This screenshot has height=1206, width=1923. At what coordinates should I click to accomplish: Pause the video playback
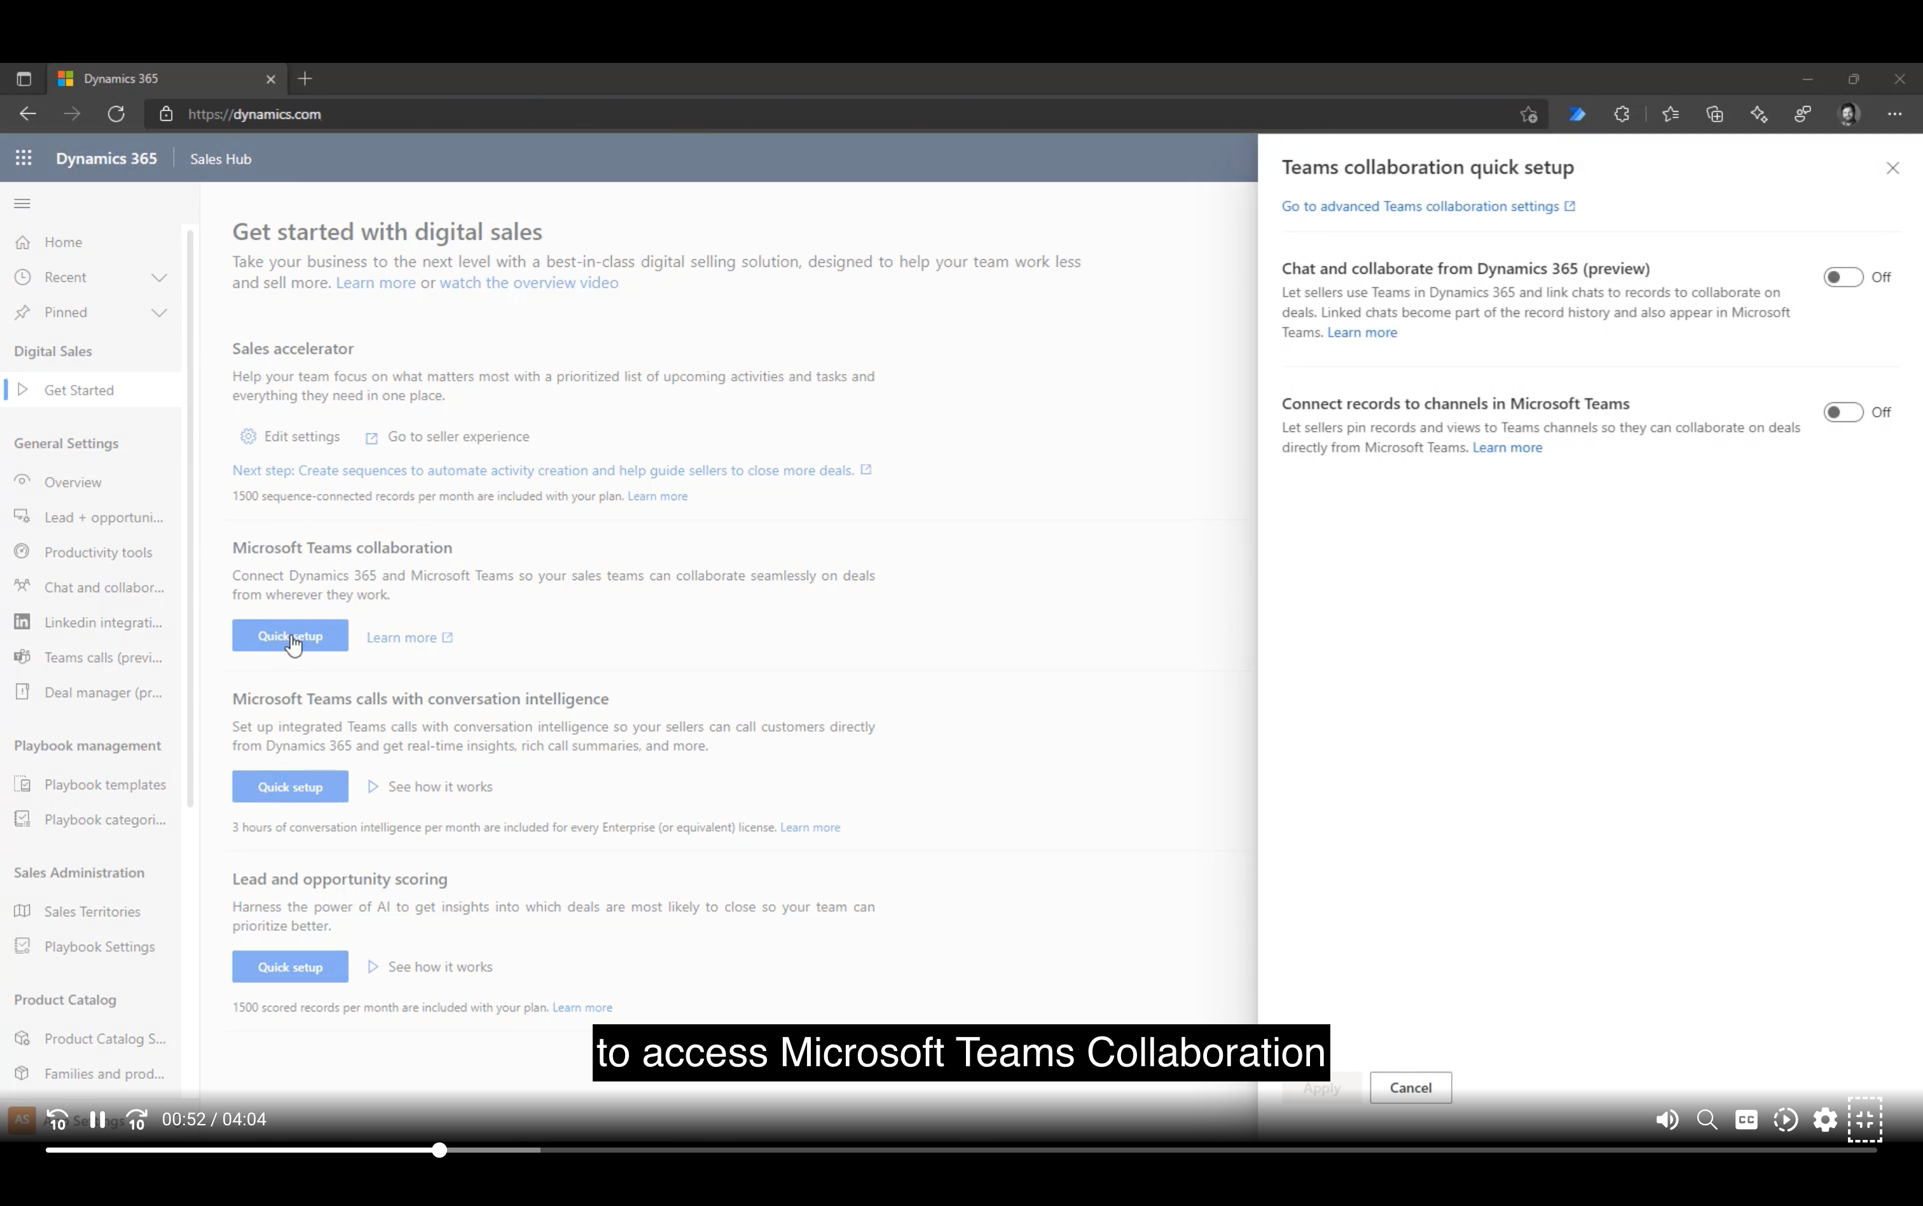(97, 1119)
